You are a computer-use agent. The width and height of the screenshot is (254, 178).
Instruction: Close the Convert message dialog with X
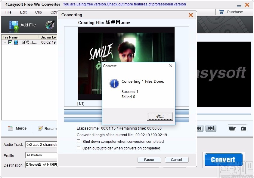171,66
